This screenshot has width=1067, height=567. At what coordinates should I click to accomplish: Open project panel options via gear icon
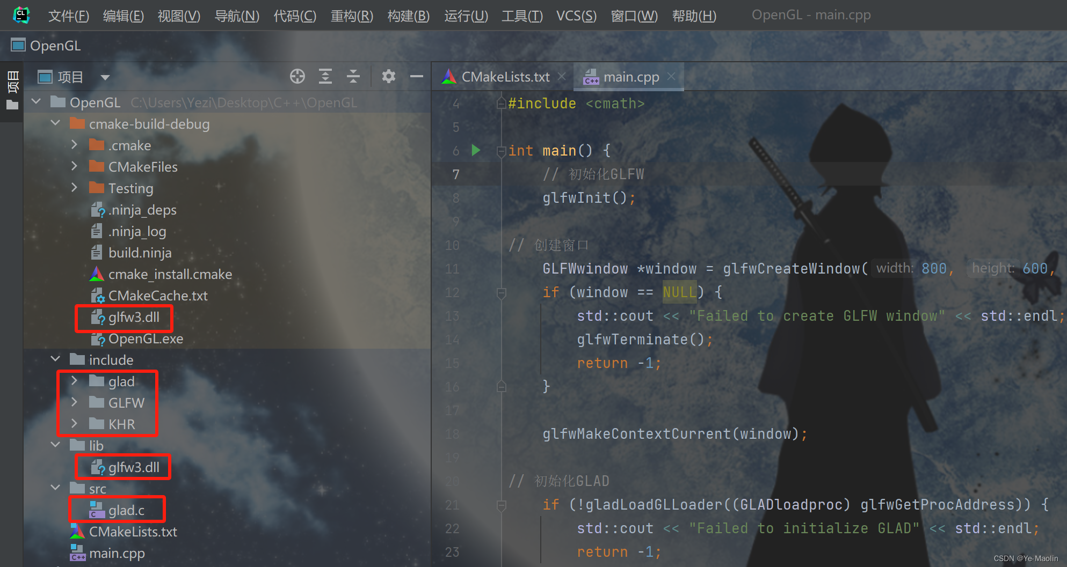click(388, 76)
